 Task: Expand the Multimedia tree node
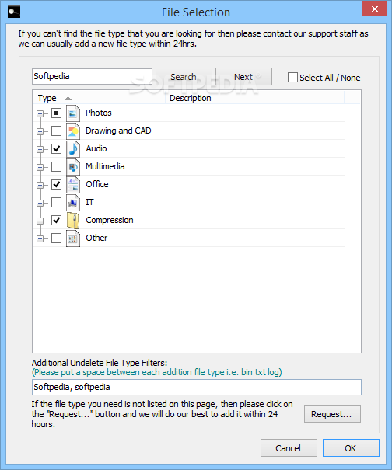40,167
